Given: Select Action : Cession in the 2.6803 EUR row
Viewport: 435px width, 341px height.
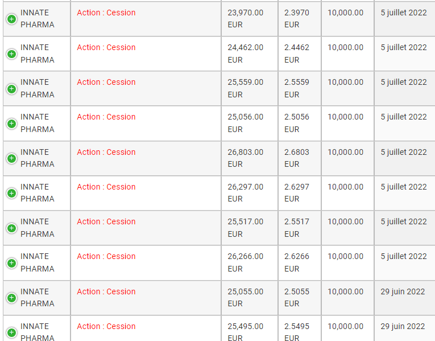Looking at the screenshot, I should pyautogui.click(x=106, y=152).
